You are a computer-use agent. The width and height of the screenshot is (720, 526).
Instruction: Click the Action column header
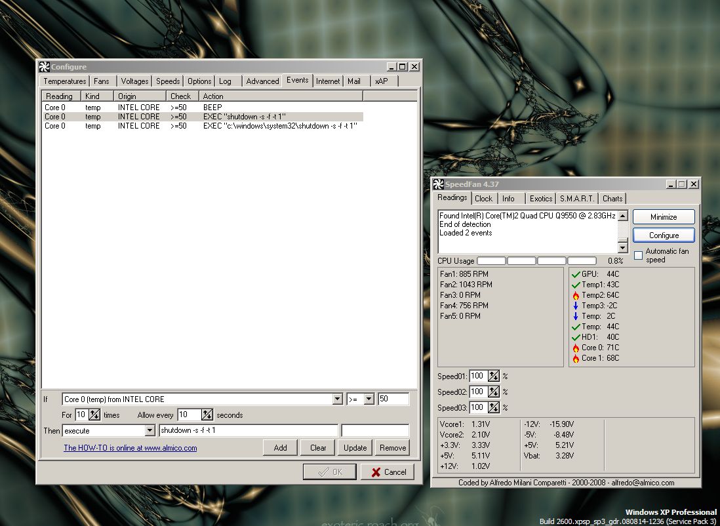pos(281,96)
